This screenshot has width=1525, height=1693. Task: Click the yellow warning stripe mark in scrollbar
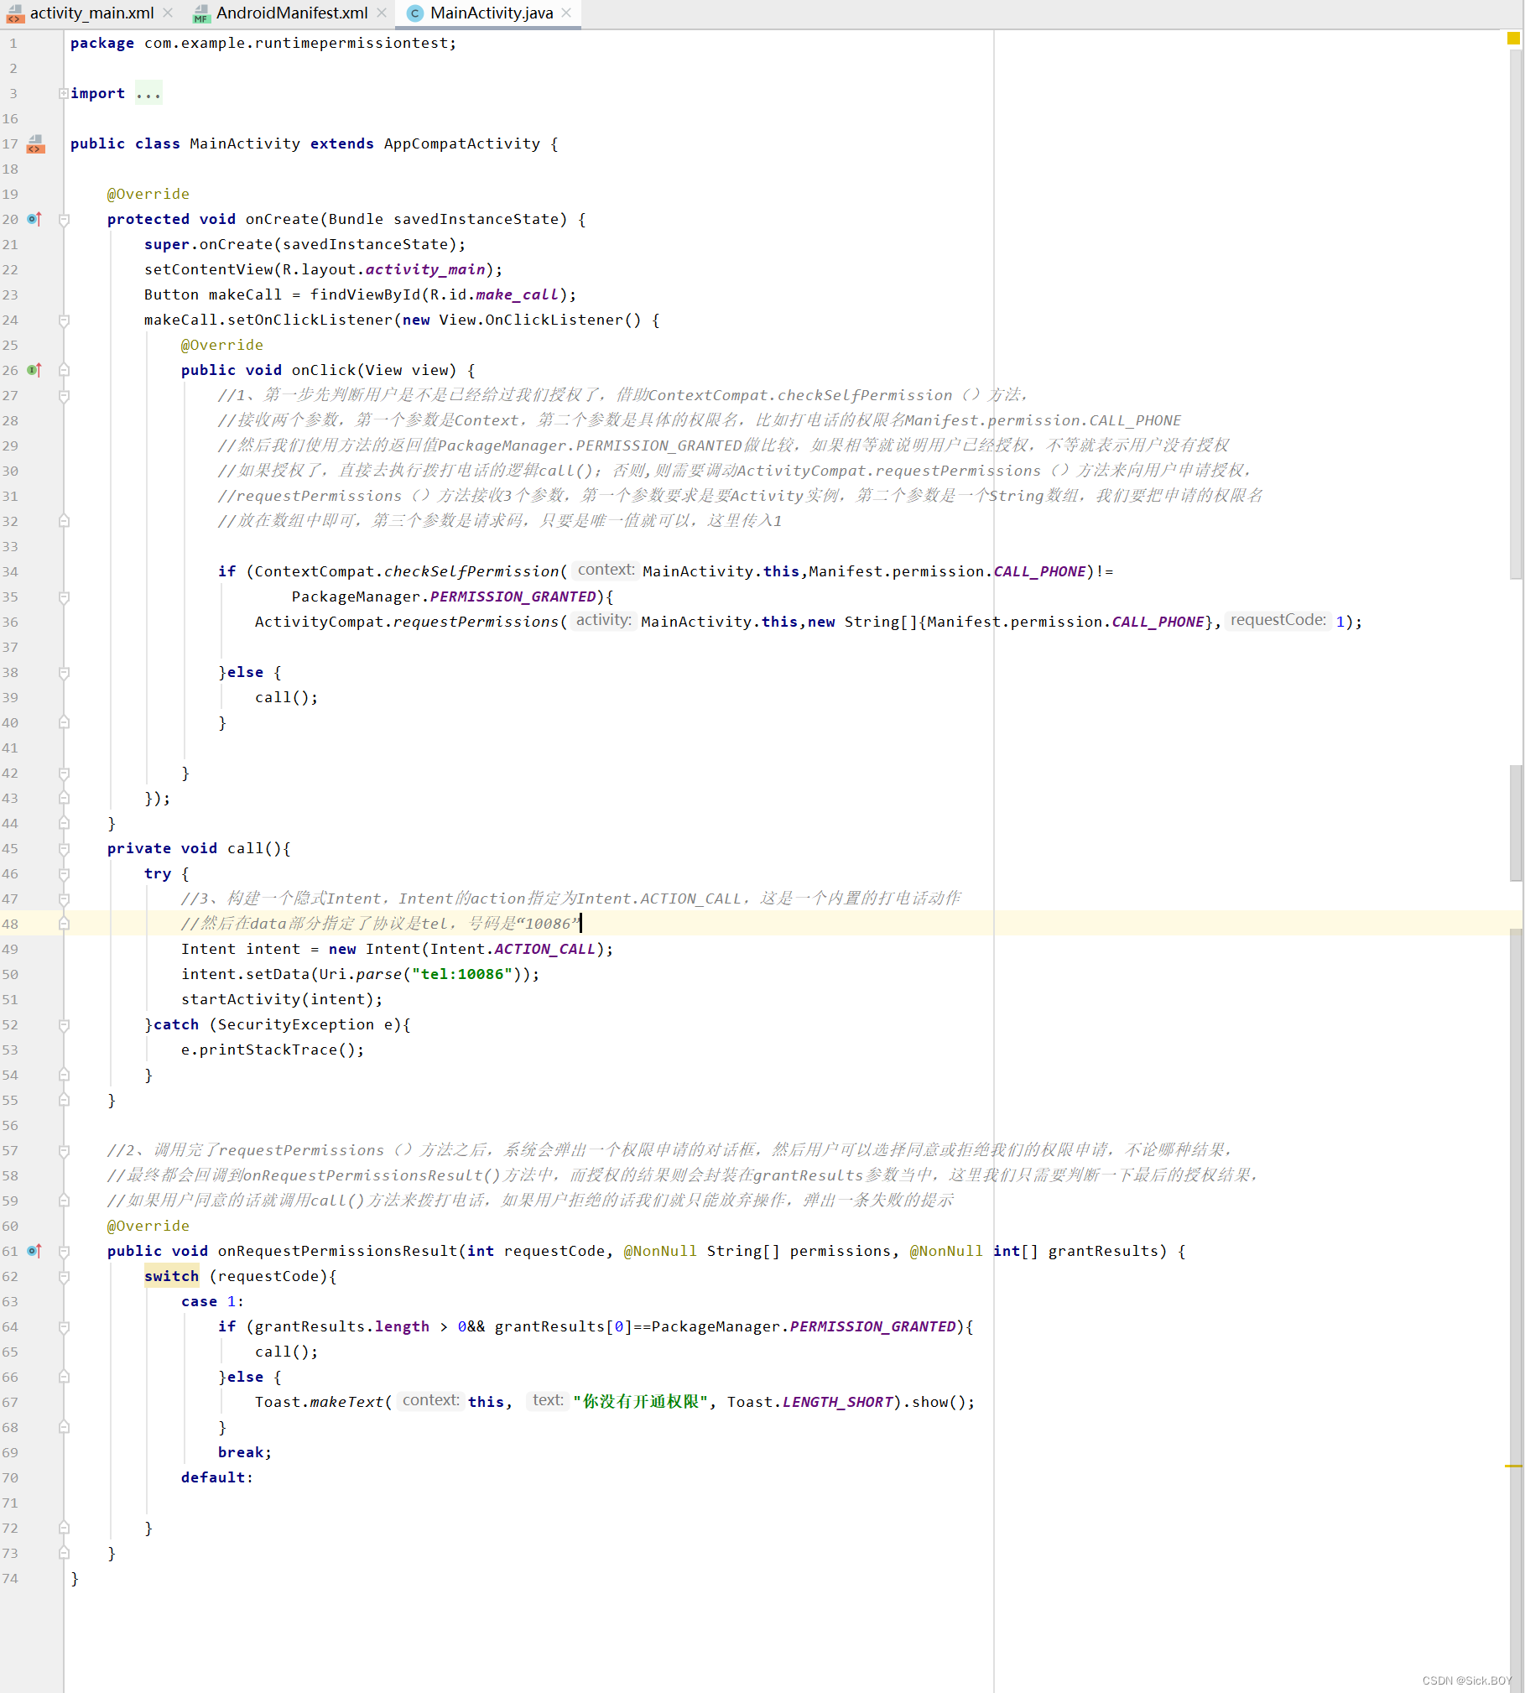coord(1513,1466)
